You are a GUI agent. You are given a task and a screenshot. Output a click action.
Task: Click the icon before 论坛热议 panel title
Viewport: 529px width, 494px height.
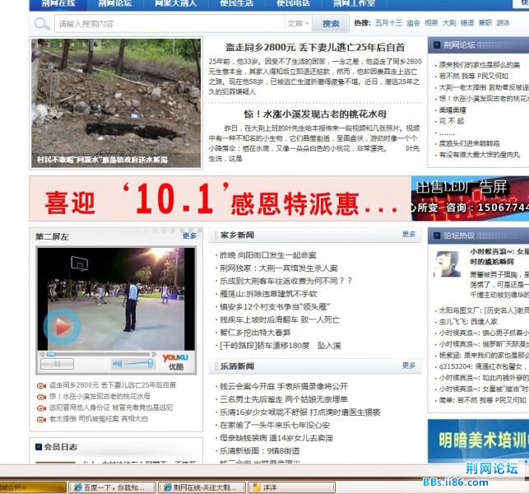[437, 235]
